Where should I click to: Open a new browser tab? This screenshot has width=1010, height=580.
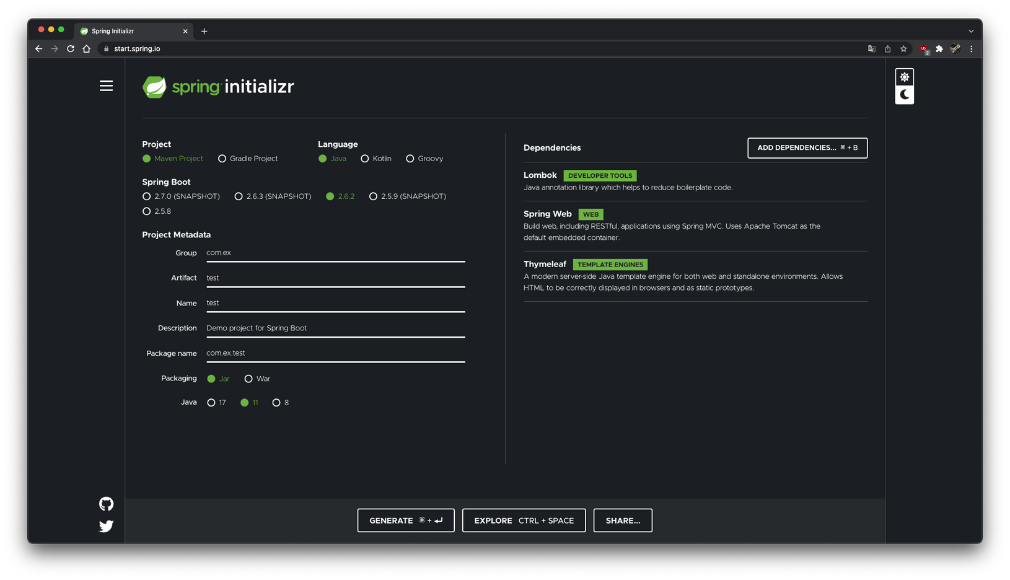click(204, 31)
